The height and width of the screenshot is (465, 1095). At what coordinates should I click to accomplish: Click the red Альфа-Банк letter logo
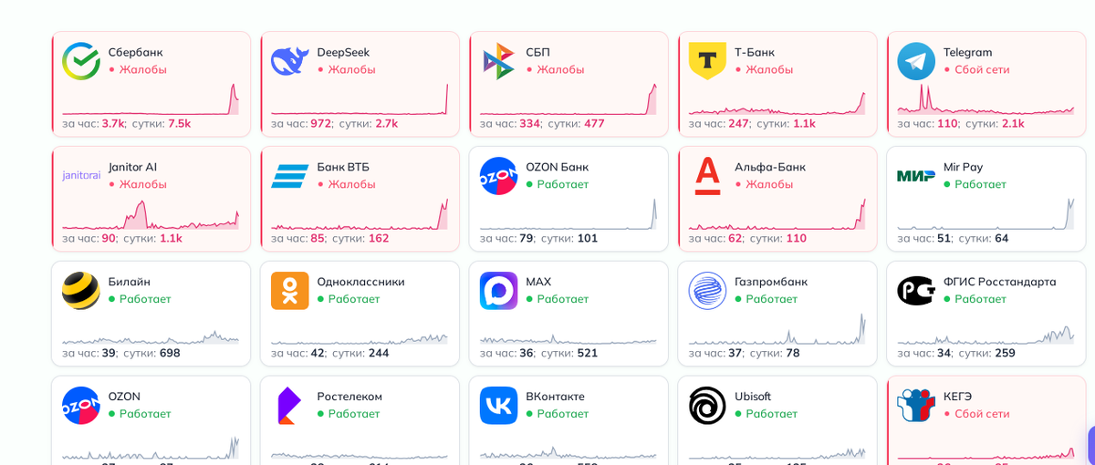pyautogui.click(x=707, y=176)
